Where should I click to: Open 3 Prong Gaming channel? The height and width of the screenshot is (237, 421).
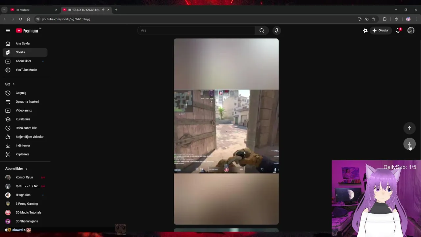pyautogui.click(x=25, y=204)
